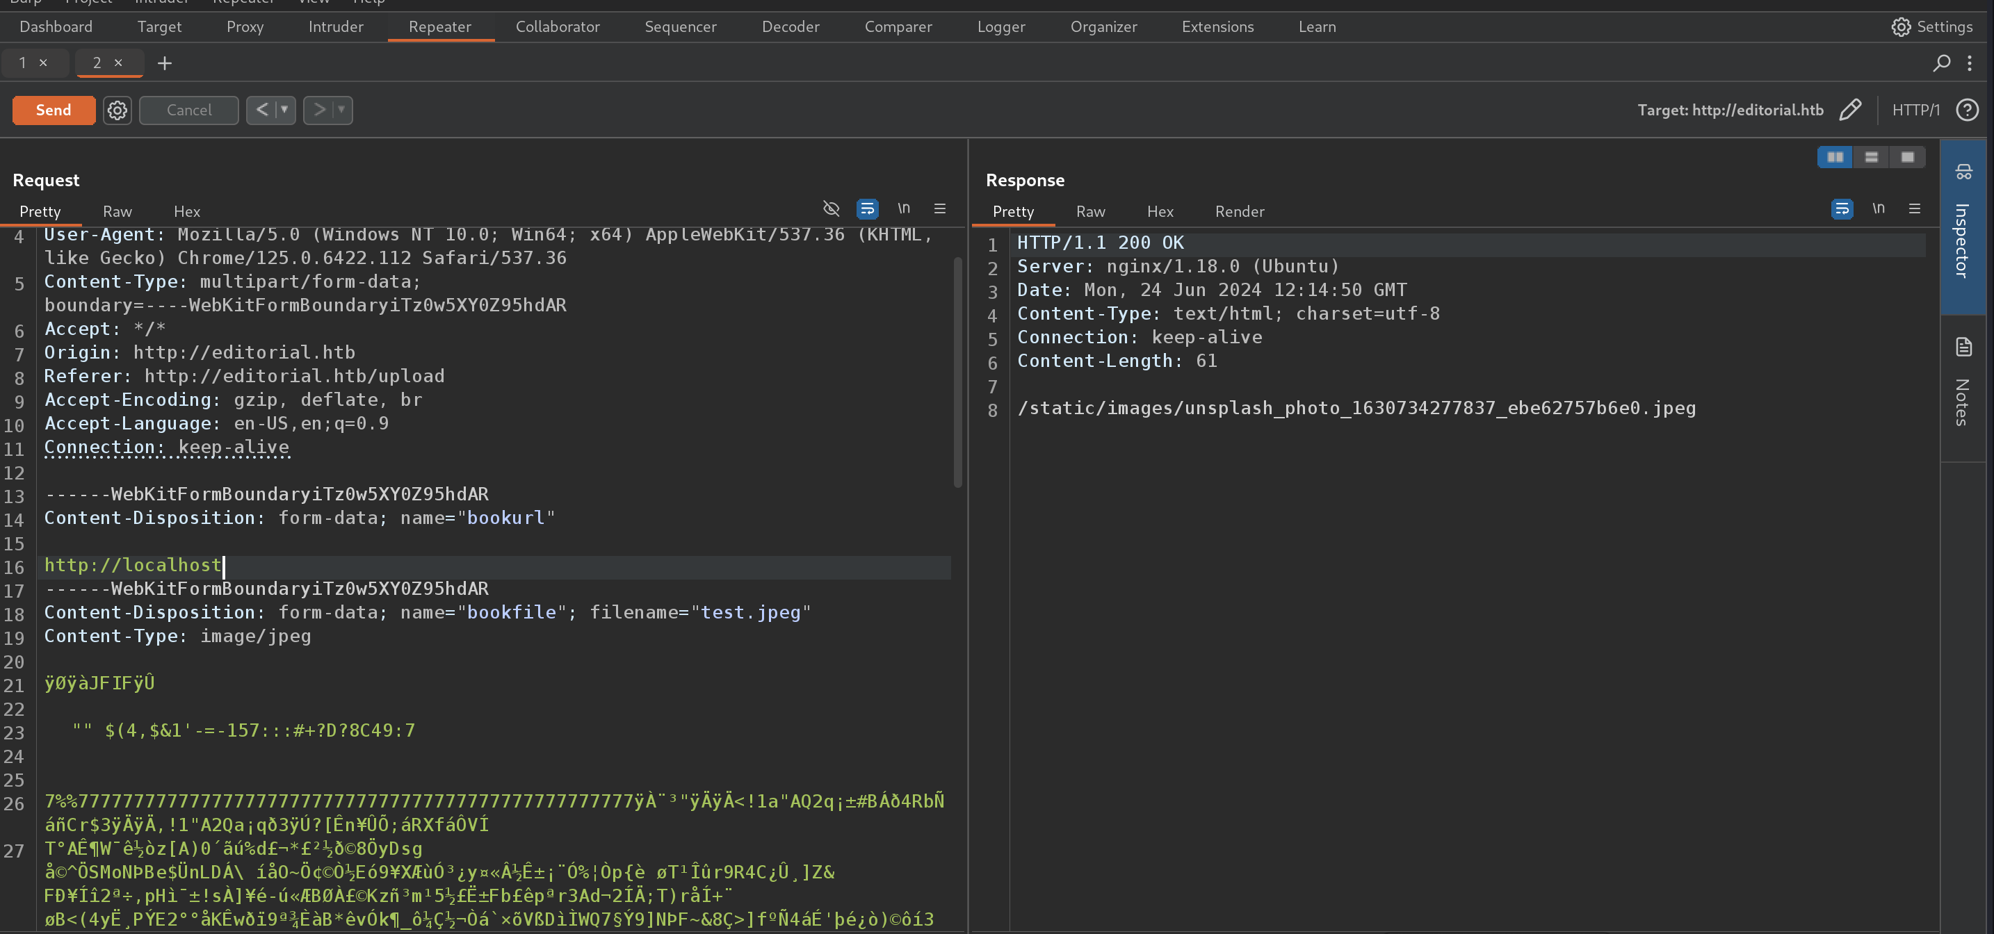Toggle hide non-printable eye icon in Request

831,208
